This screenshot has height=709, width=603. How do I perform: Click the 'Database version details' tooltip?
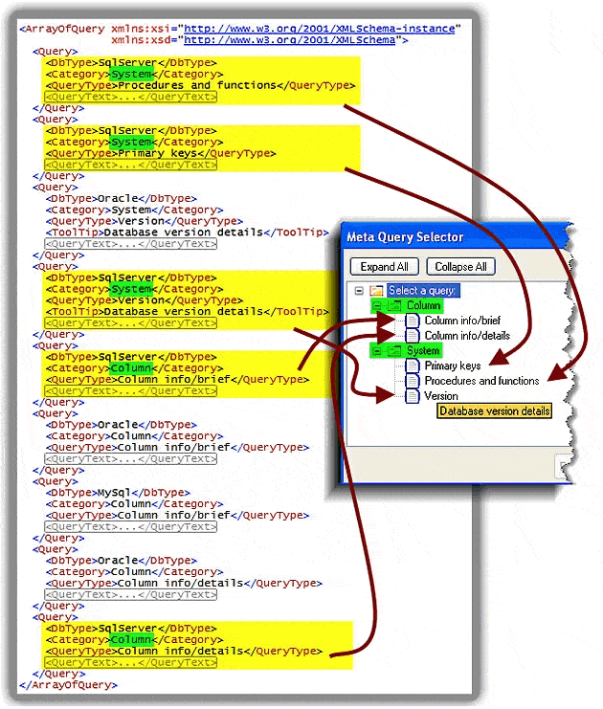point(495,411)
